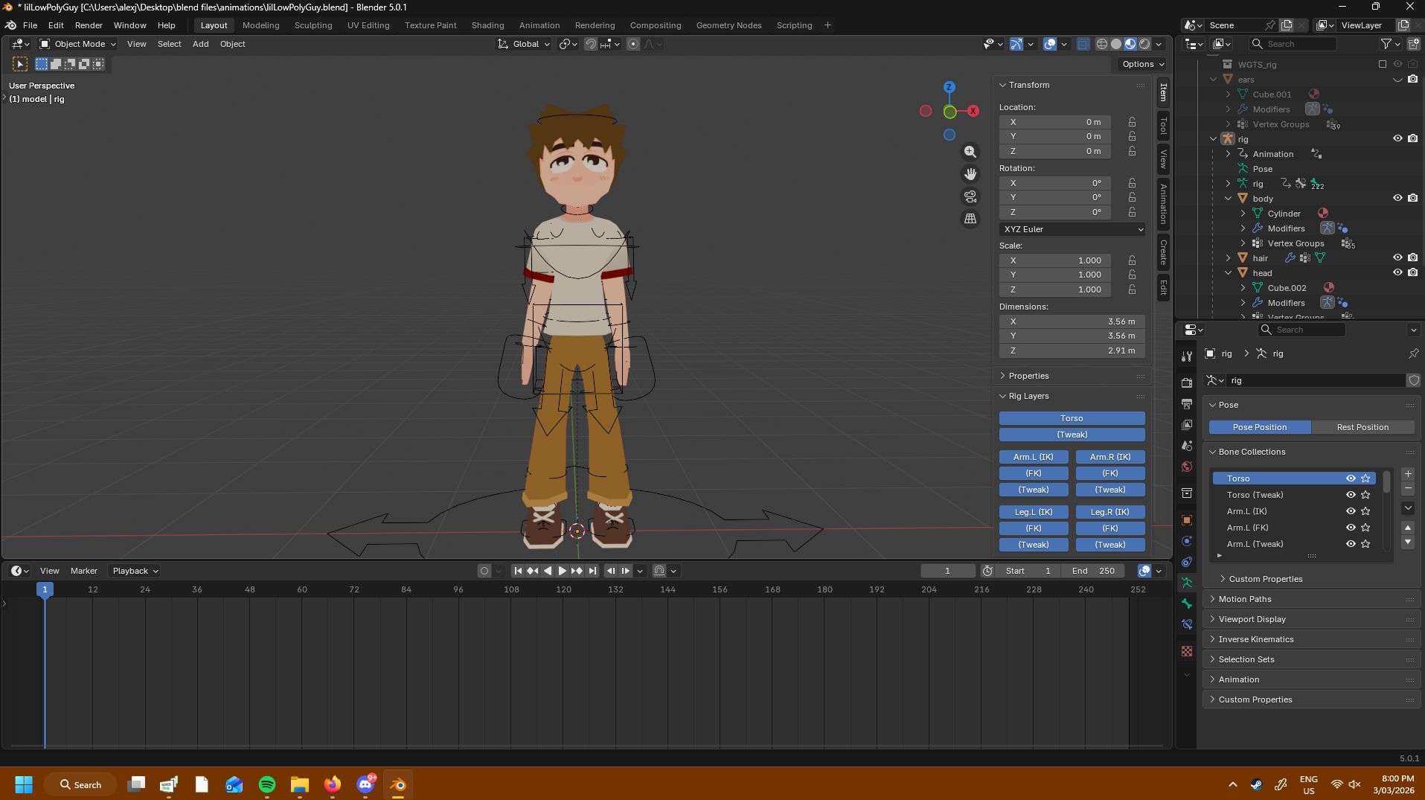Toggle visibility of Torso bone collection
Viewport: 1425px width, 800px height.
click(x=1351, y=479)
